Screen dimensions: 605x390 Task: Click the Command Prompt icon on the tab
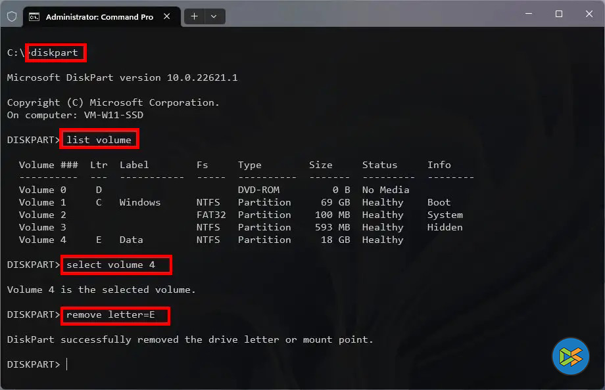pos(34,16)
